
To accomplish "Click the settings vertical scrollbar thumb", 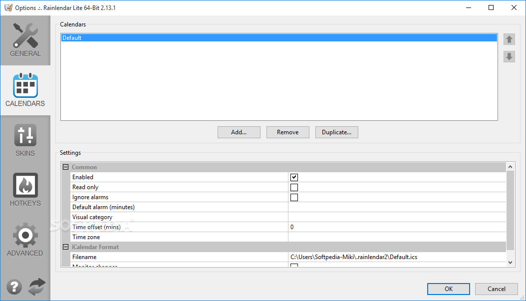I will (510, 210).
